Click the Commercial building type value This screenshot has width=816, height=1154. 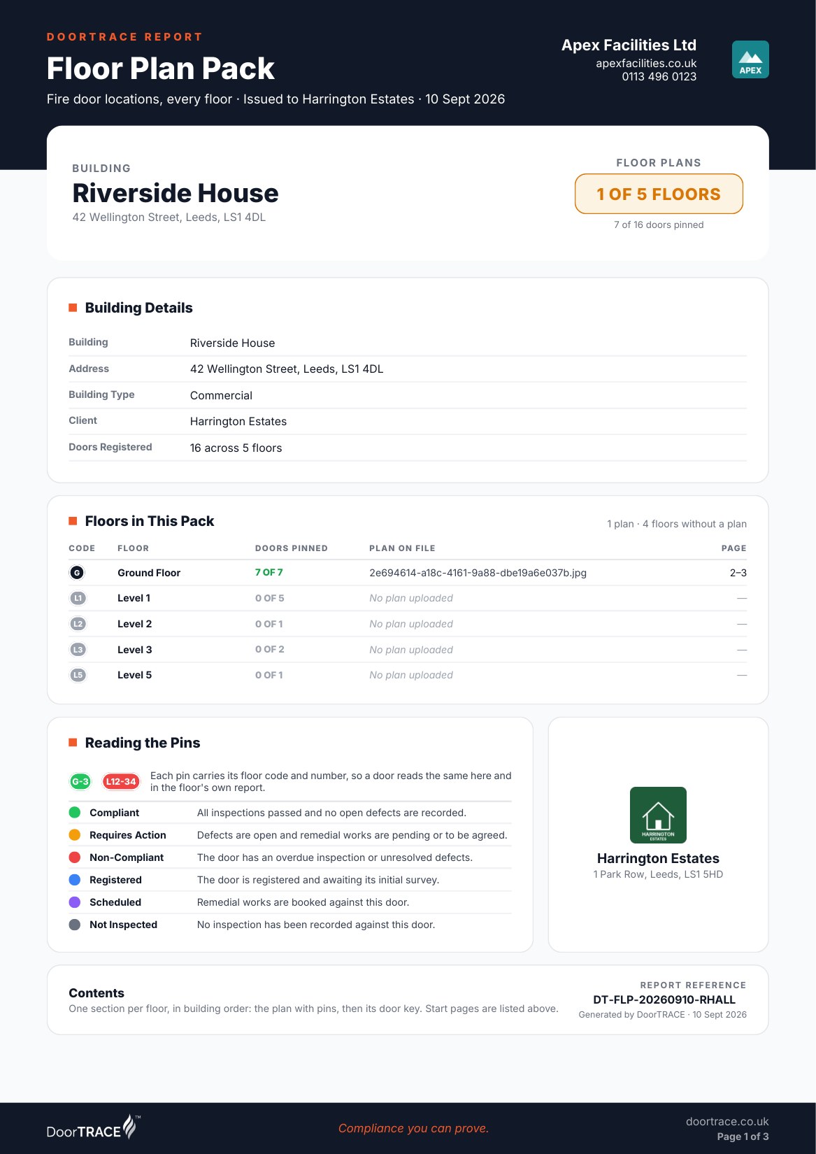(x=221, y=395)
